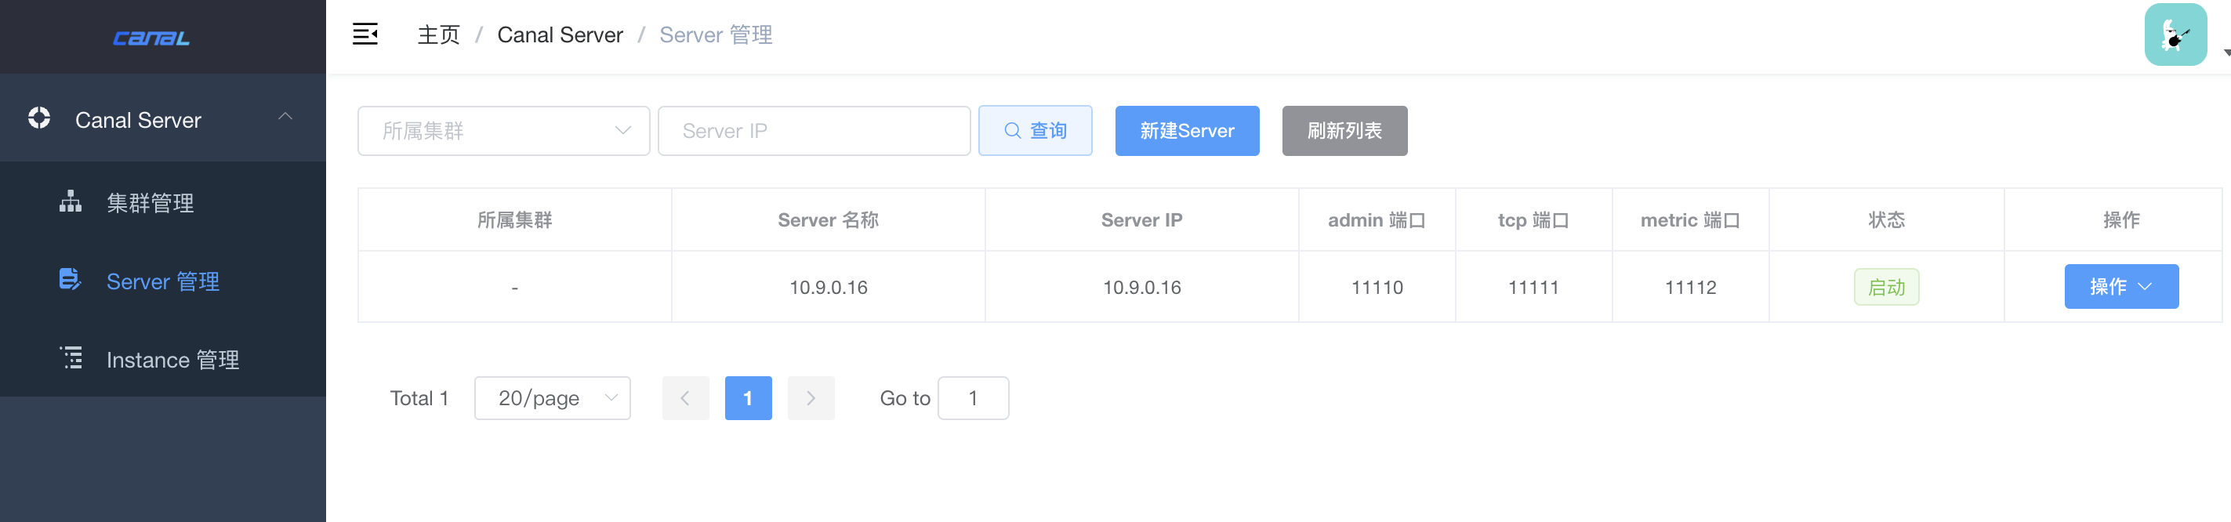Open the 操作 dropdown for server 10.9.0.16
The image size is (2231, 522).
click(x=2121, y=287)
